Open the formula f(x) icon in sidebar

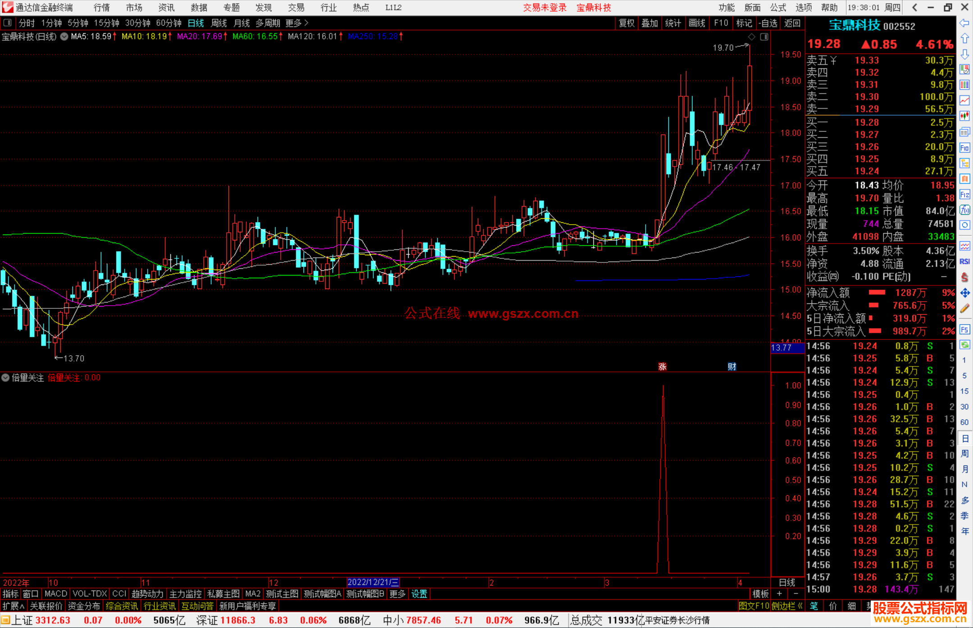pos(964,210)
